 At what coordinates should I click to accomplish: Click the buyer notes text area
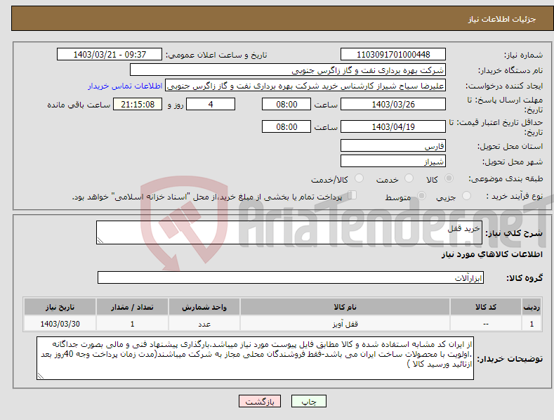point(255,358)
